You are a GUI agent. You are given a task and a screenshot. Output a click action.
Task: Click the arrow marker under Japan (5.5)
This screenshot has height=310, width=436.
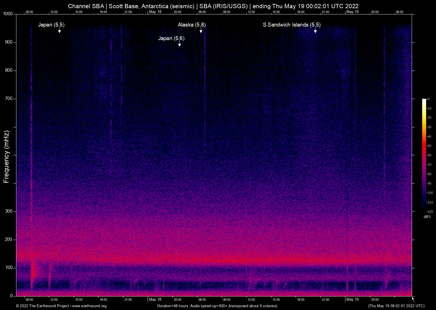tap(59, 31)
